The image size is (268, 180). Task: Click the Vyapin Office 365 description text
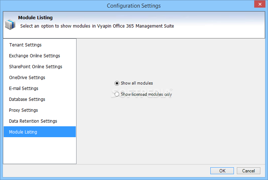click(x=97, y=26)
